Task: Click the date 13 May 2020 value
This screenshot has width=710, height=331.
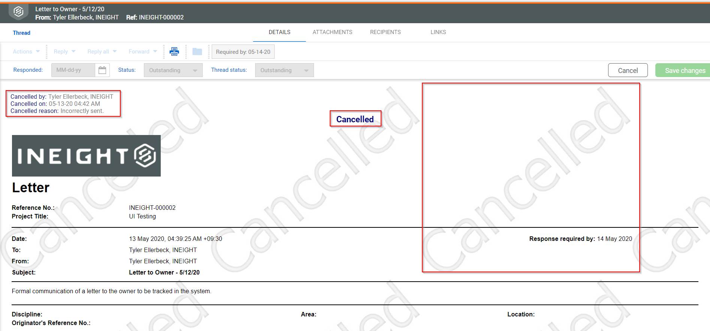Action: coord(175,239)
